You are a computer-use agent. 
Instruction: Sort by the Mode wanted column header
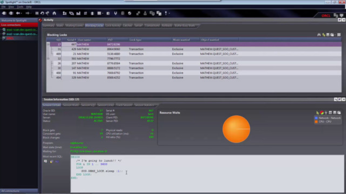click(185, 40)
